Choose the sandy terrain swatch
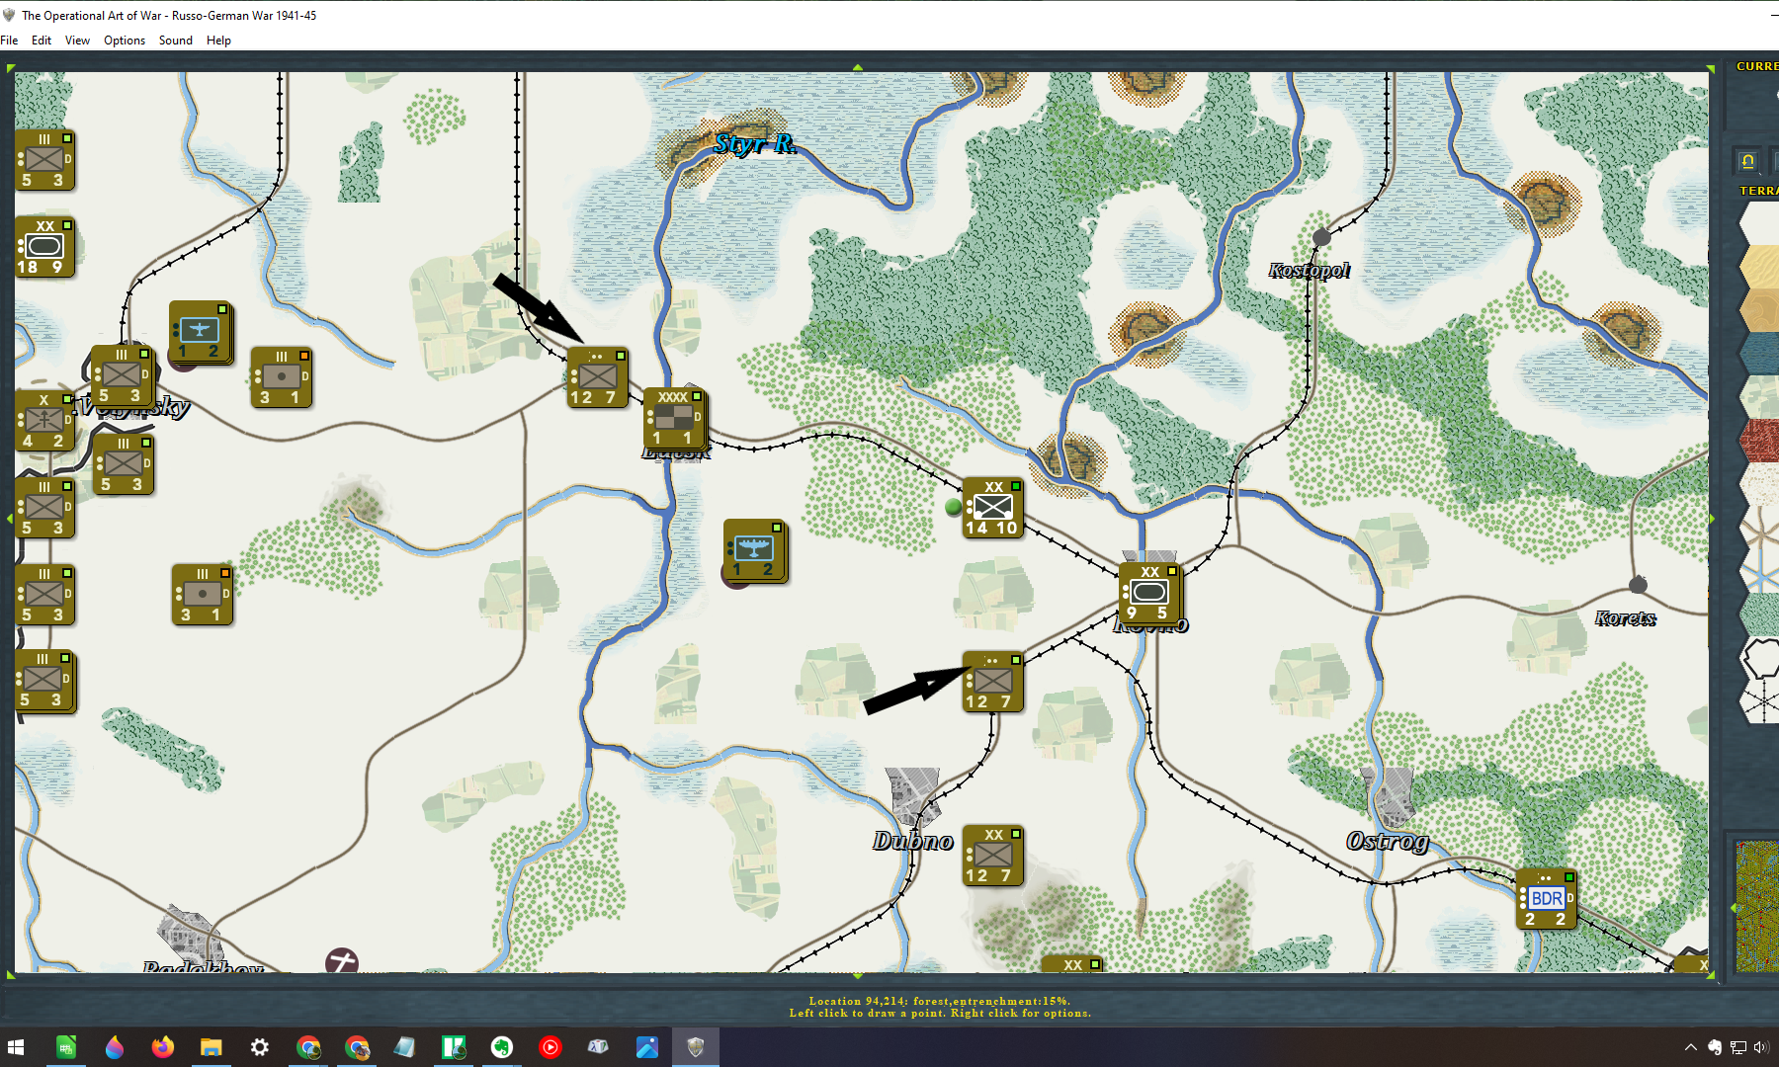This screenshot has height=1067, width=1779. point(1760,267)
